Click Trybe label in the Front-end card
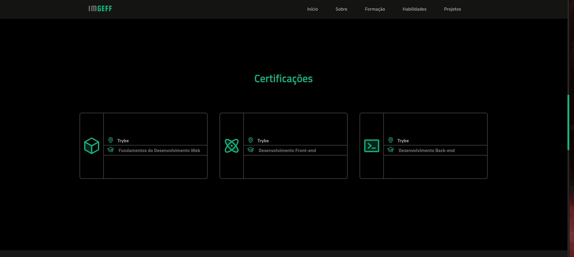This screenshot has width=574, height=257. pyautogui.click(x=263, y=141)
